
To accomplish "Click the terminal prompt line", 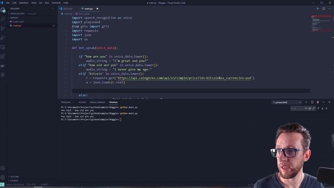I will coord(91,120).
